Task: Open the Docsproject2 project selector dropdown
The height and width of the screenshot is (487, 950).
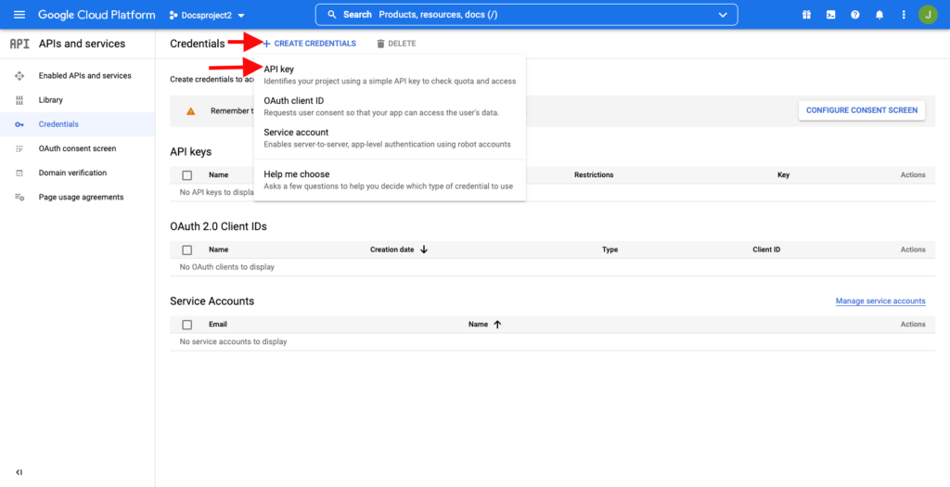Action: pos(207,16)
